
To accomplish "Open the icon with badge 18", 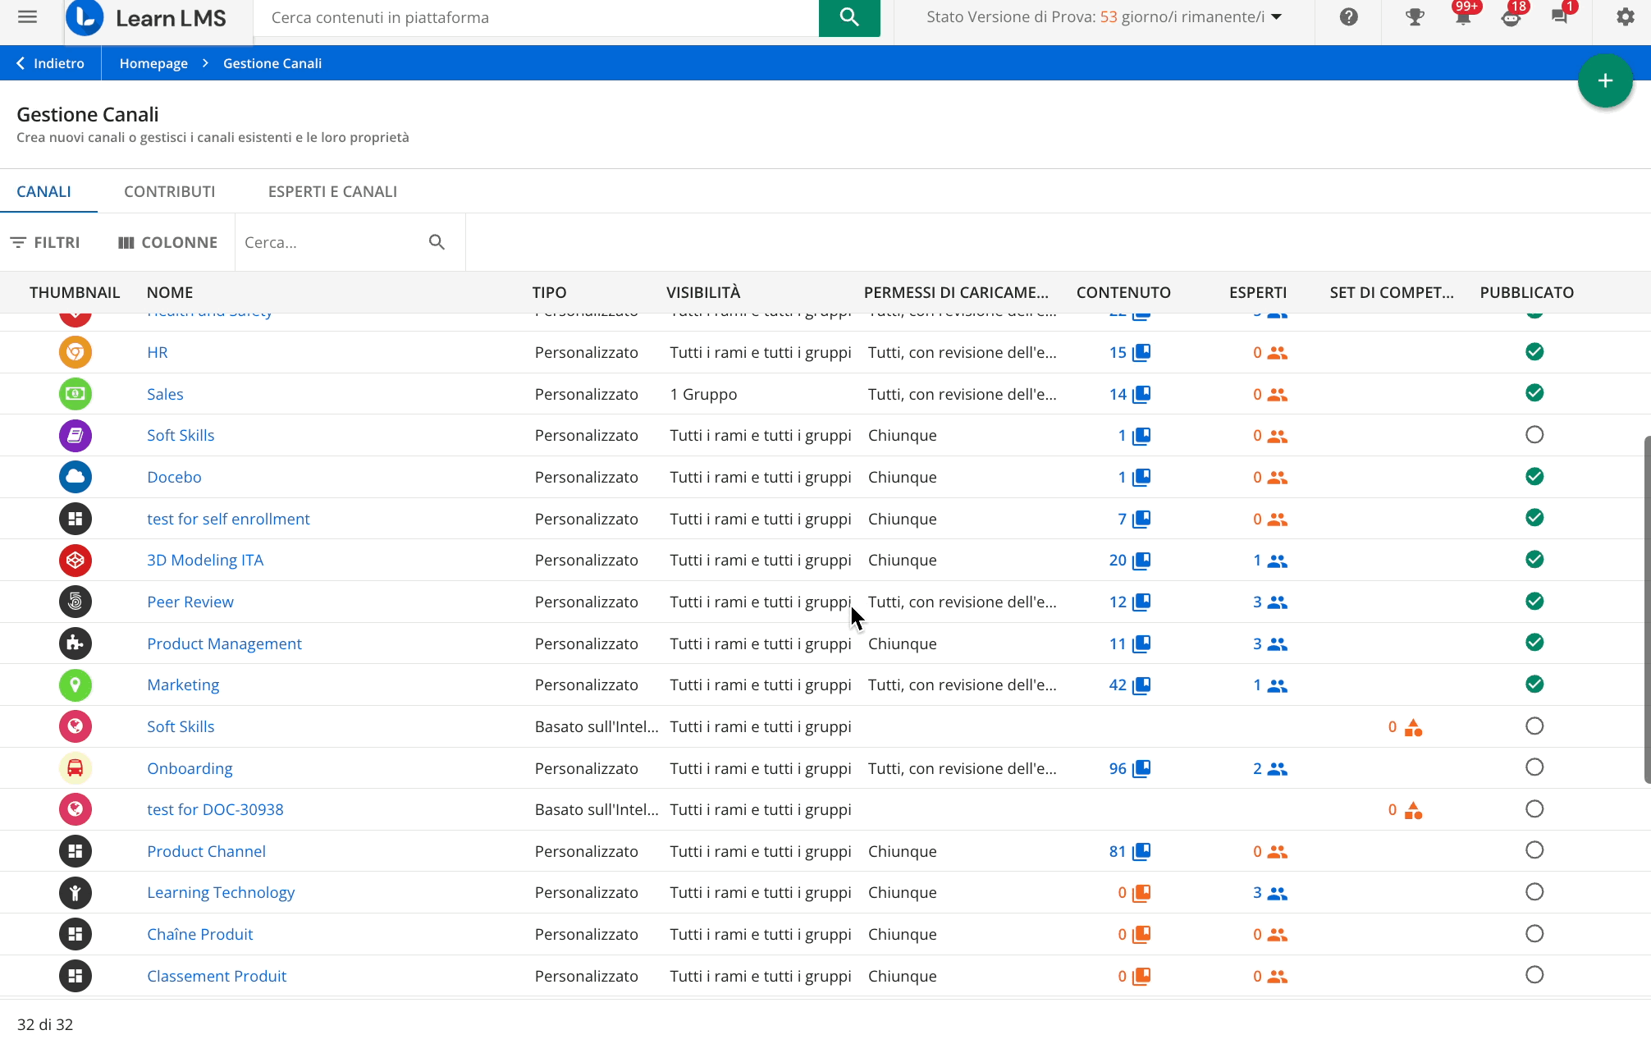I will pyautogui.click(x=1512, y=16).
